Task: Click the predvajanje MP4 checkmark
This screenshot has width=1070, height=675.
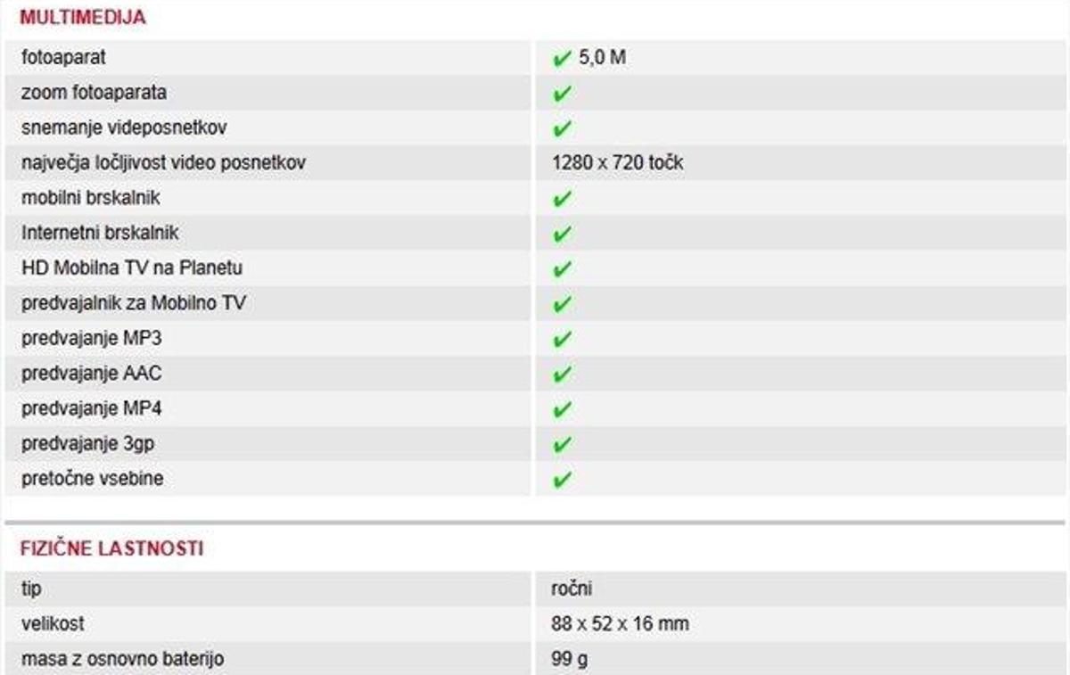Action: point(561,410)
